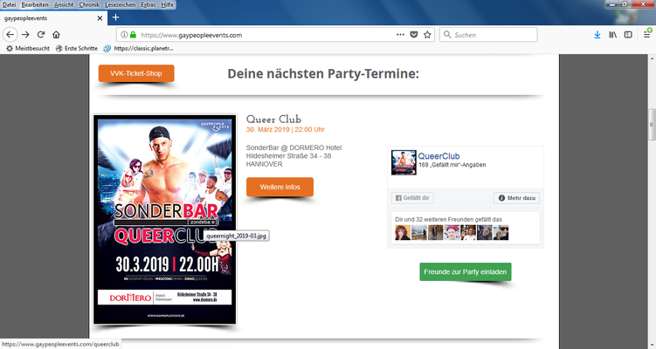Close the gaypeopleevents tab
This screenshot has height=349, width=656.
click(100, 18)
